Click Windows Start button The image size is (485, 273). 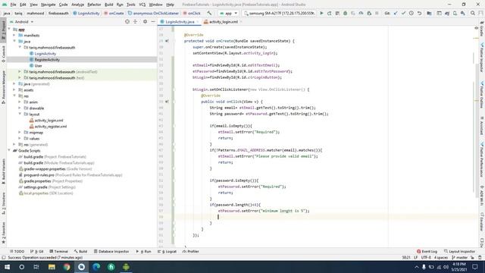[7, 267]
